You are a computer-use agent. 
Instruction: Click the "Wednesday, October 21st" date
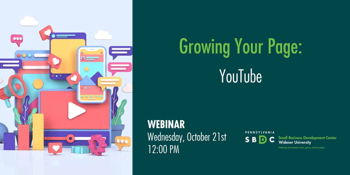187,137
